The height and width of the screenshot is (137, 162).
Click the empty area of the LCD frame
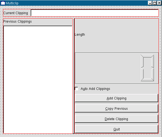(x=107, y=68)
